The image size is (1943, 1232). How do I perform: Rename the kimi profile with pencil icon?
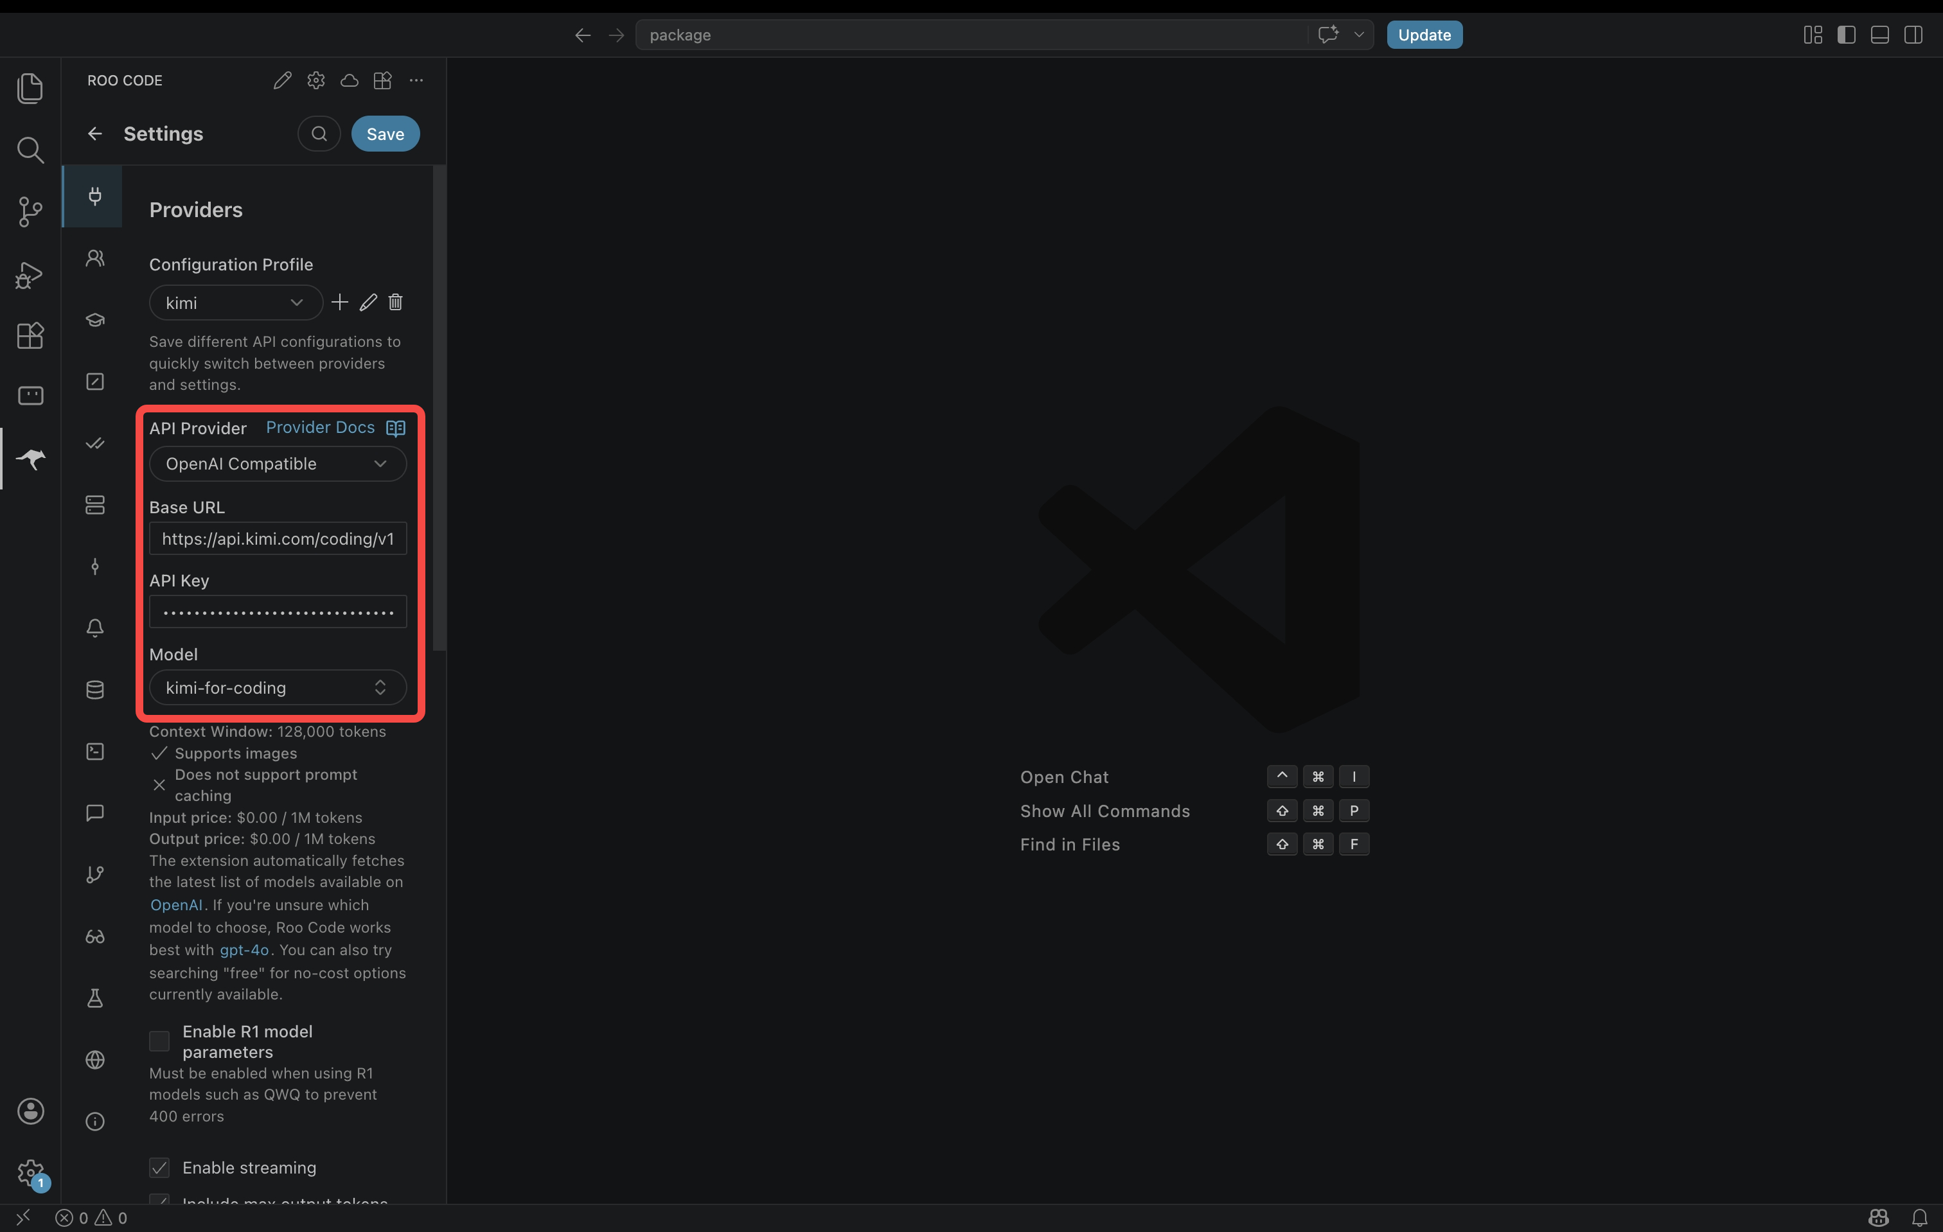[368, 302]
